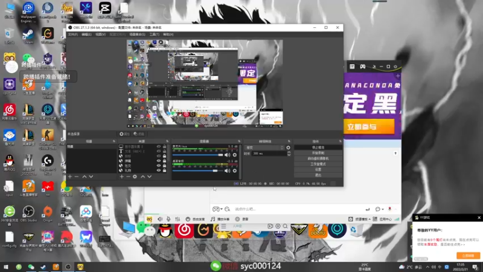Screen dimensions: 483x272
Task: Click the YY send enter-arrow icon
Action: tap(367, 209)
